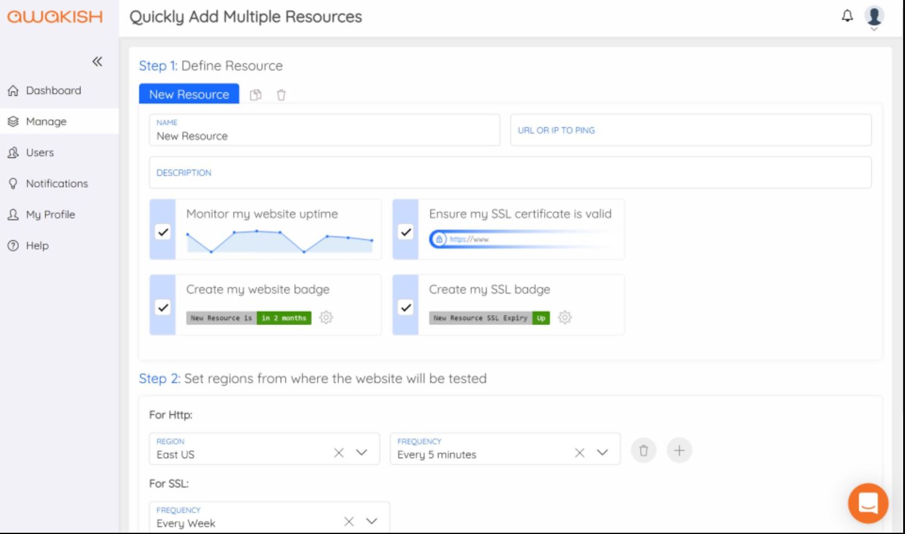The height and width of the screenshot is (534, 905).
Task: Remove the Http region row
Action: pyautogui.click(x=643, y=451)
